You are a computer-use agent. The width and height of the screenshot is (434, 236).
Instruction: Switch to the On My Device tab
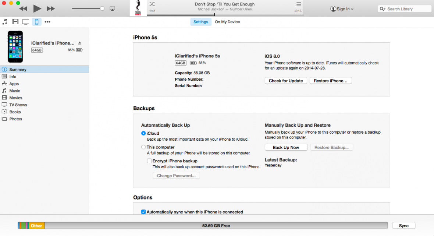227,22
